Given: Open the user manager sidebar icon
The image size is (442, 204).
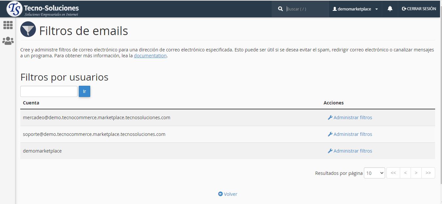Looking at the screenshot, I should pyautogui.click(x=8, y=41).
